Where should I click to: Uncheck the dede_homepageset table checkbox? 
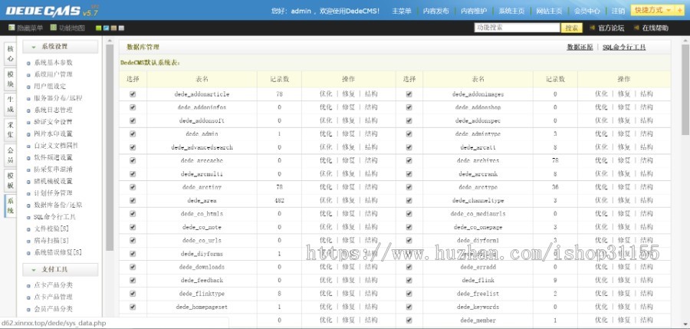click(x=133, y=307)
